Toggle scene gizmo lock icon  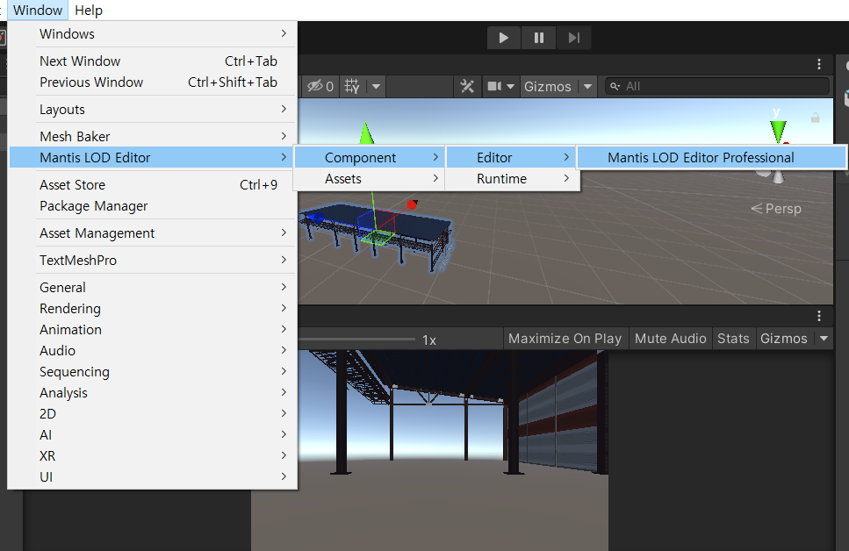(815, 118)
